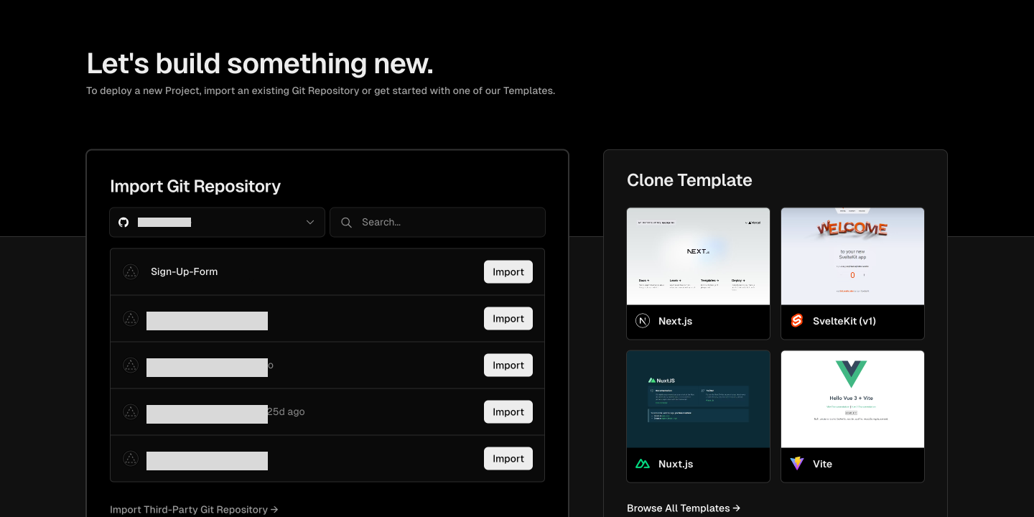1034x517 pixels.
Task: Click the magnifier icon in search box
Action: [x=346, y=223]
